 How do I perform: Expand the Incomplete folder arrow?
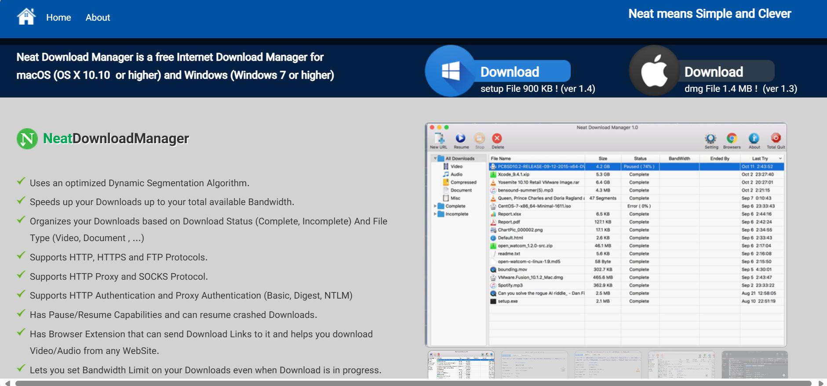tap(435, 214)
